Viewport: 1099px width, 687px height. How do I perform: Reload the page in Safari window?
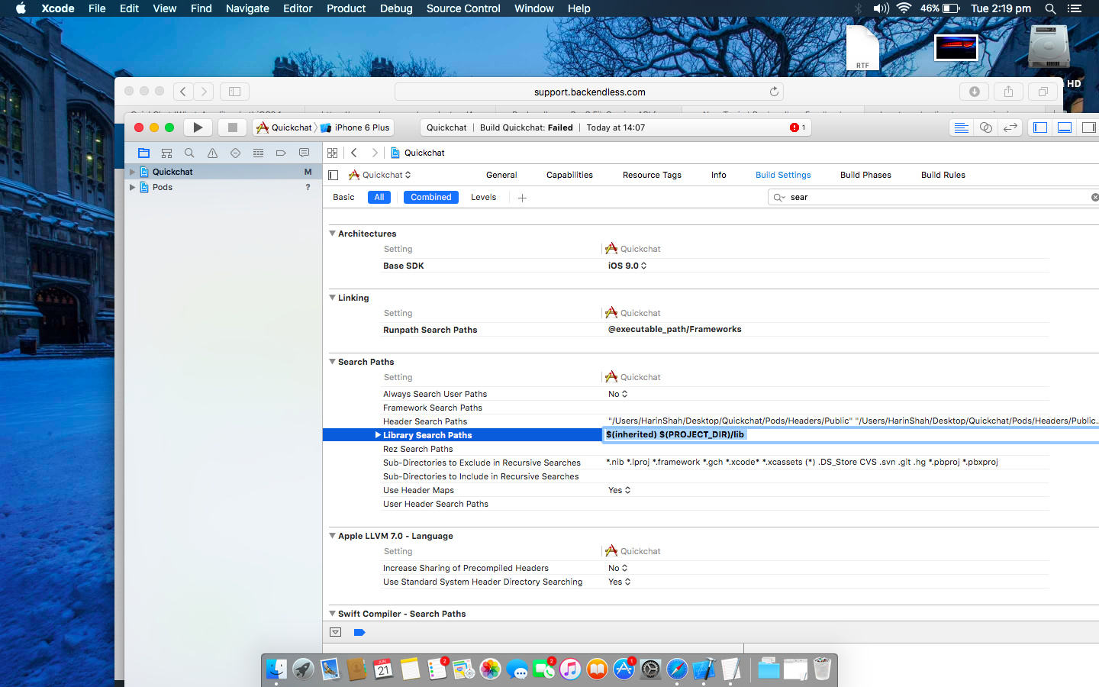[x=774, y=92]
